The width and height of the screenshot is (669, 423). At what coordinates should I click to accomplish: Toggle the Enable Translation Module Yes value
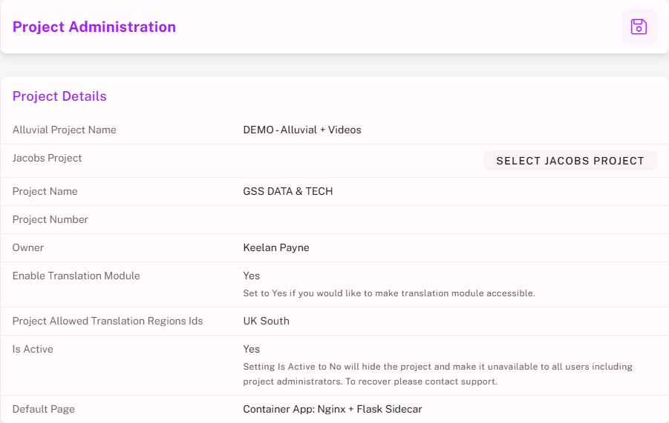tap(252, 276)
